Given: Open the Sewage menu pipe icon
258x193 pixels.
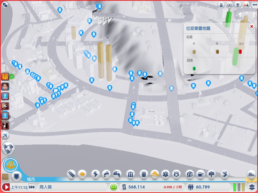Looking at the screenshot, I should coord(117,174).
